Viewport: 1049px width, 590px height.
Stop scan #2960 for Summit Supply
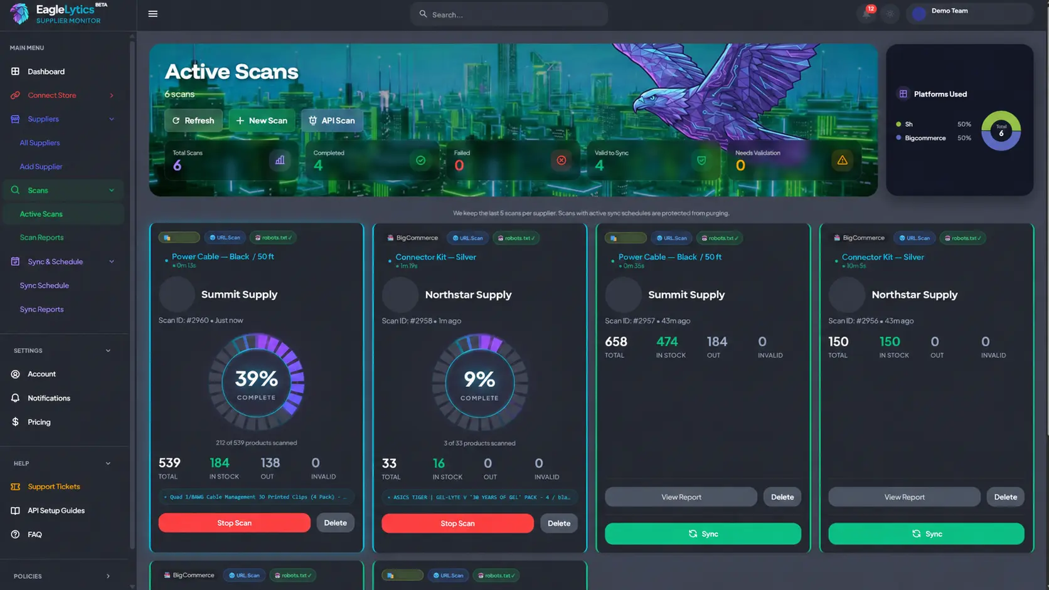(x=234, y=523)
